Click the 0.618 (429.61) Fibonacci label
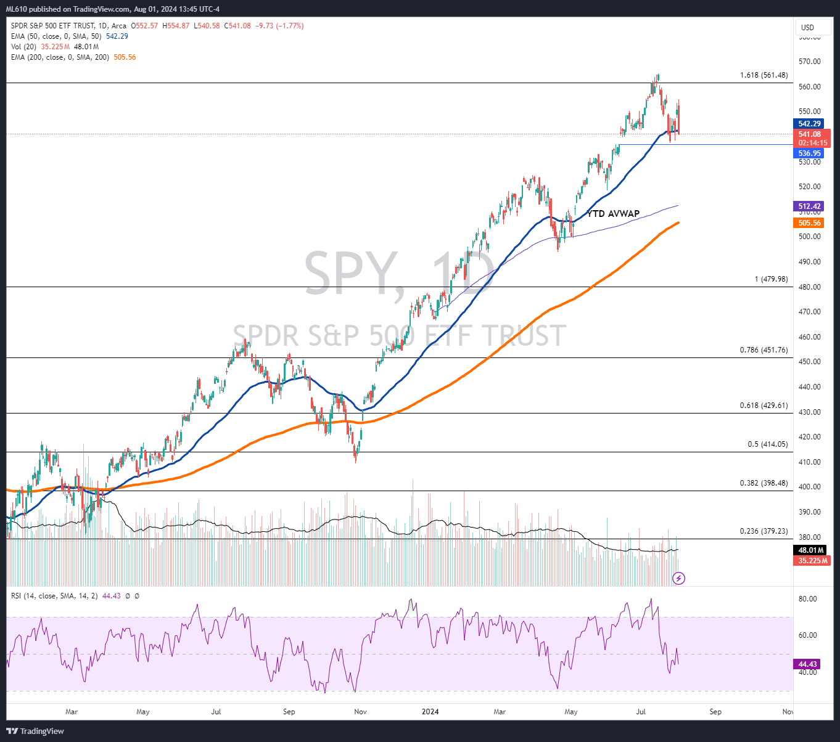840x742 pixels. pyautogui.click(x=764, y=406)
